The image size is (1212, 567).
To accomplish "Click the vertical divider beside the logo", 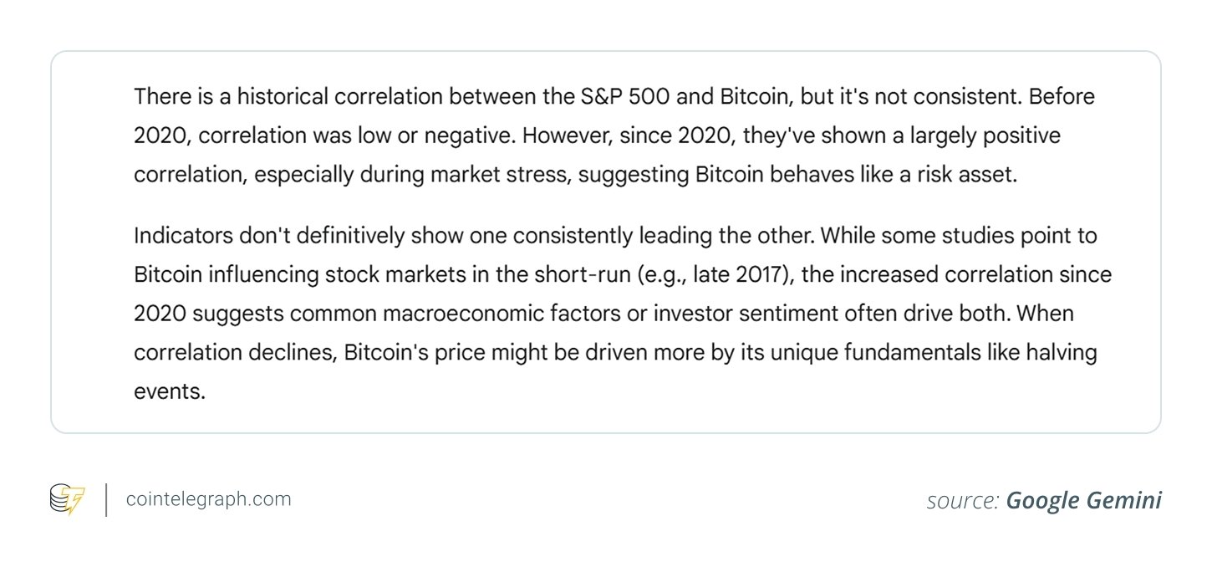I will tap(106, 499).
